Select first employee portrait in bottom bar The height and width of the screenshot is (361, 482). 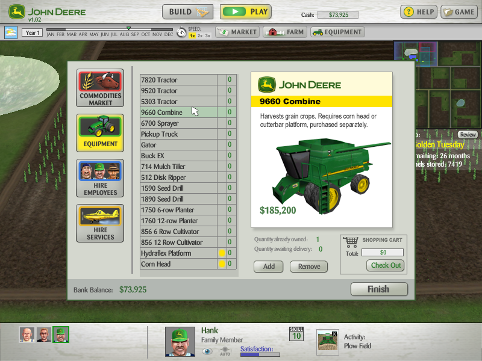[x=27, y=335]
